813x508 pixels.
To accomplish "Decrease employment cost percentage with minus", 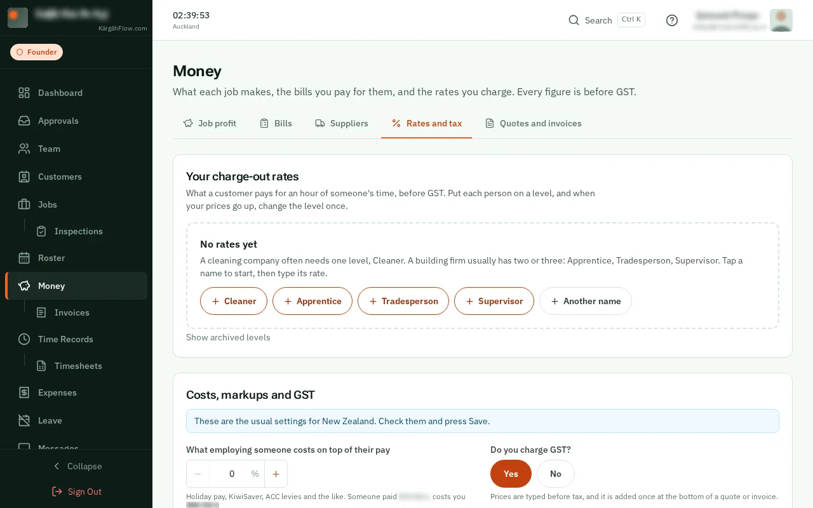I will point(198,474).
